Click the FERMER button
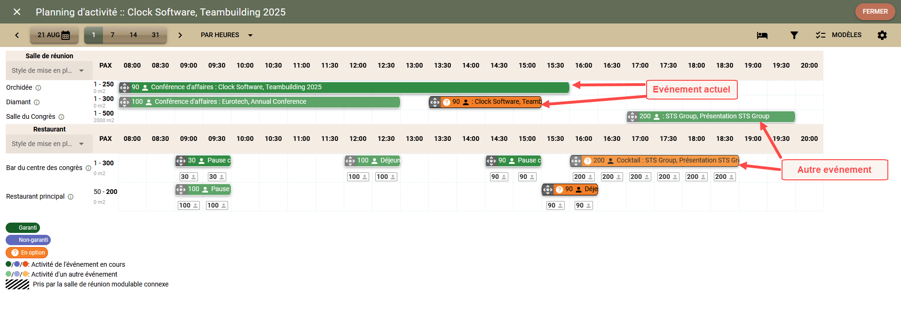 [x=875, y=12]
